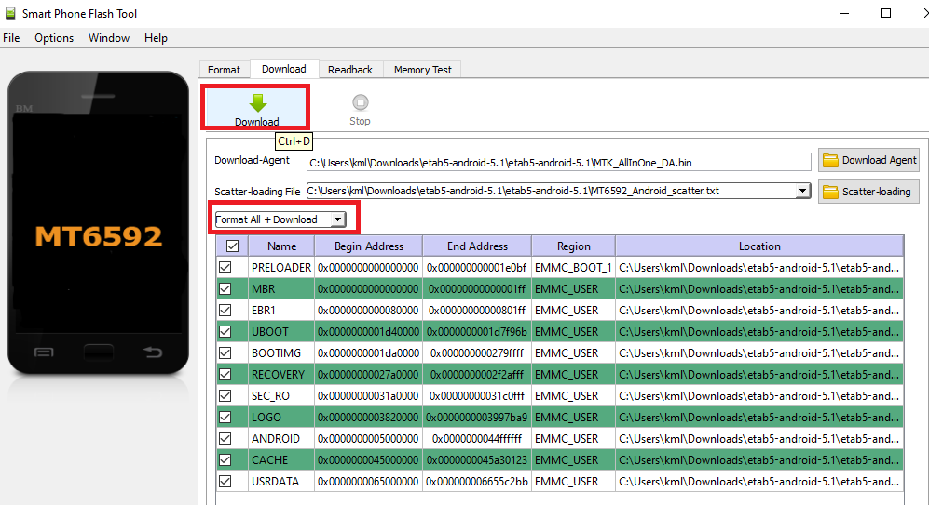Click the EMMC_BOOT_1 region cell
The image size is (929, 505).
(x=573, y=267)
